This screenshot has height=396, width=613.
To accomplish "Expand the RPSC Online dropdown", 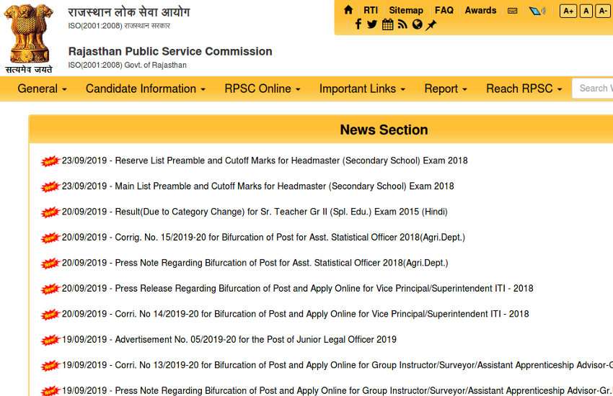I will (x=262, y=89).
